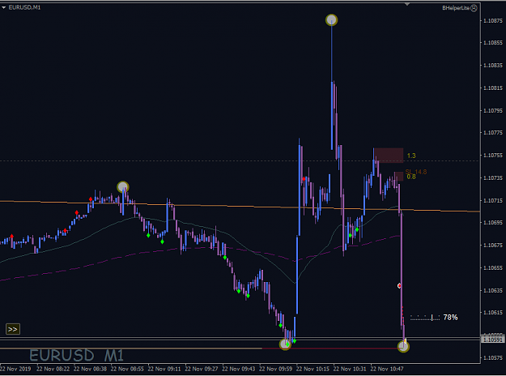Click the large shaded zone labeled 1.3
The image size is (506, 376).
pos(389,156)
